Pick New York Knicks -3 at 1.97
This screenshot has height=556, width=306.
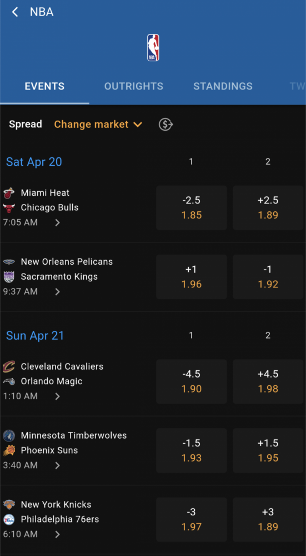[191, 519]
